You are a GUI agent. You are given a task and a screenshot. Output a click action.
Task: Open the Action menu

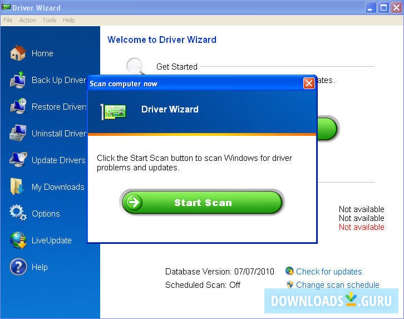pyautogui.click(x=27, y=20)
